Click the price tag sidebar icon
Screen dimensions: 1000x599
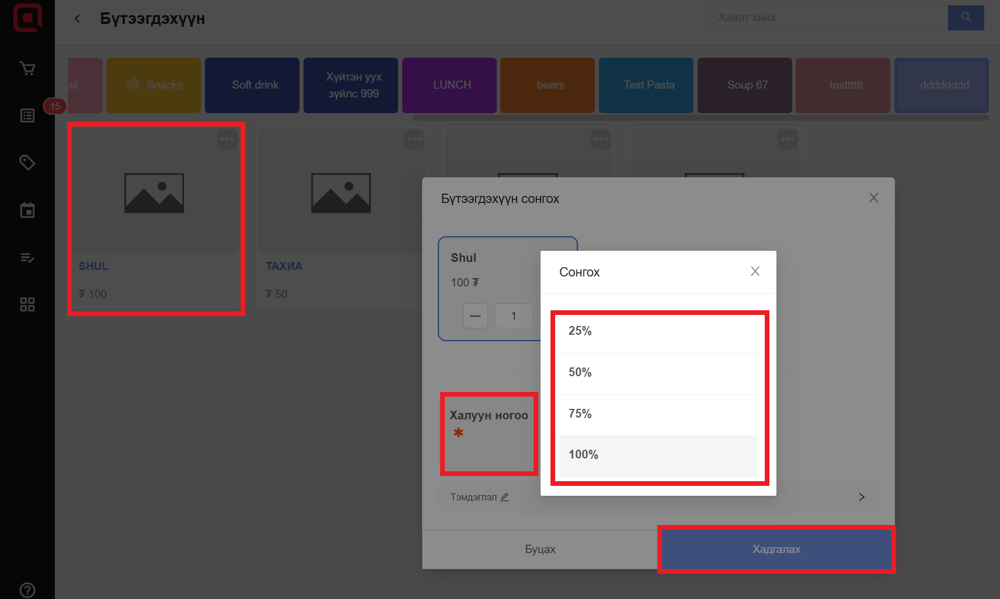(27, 162)
